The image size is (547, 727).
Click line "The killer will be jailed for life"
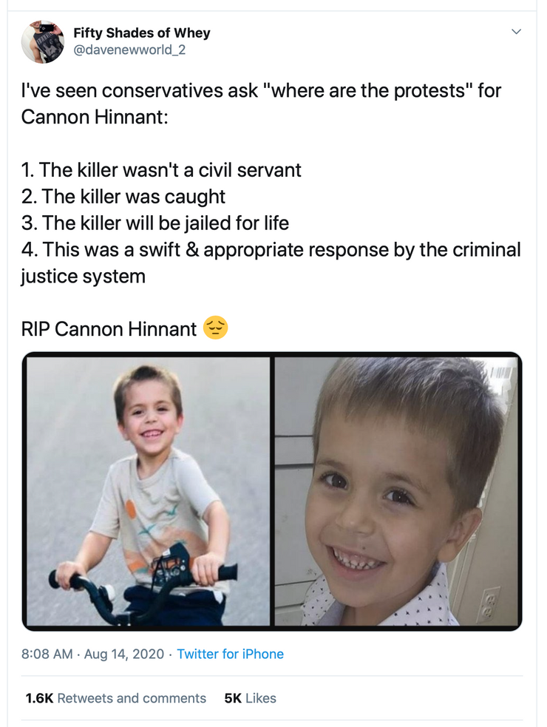coord(155,223)
